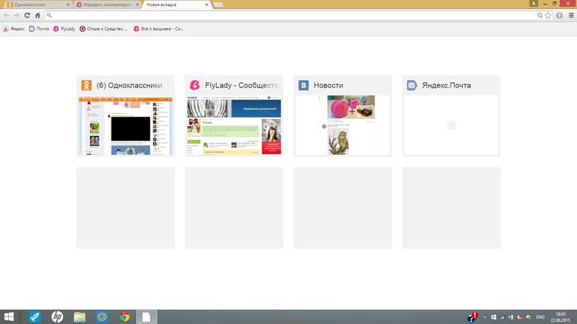
Task: Bookmark this page with the star icon
Action: 548,16
